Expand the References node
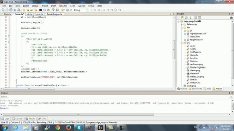 pyautogui.click(x=182, y=24)
